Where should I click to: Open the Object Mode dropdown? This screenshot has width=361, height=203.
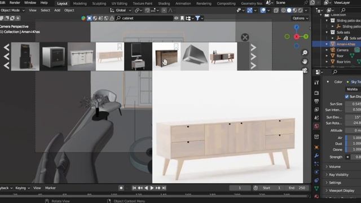click(12, 10)
